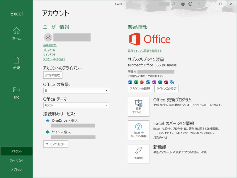237x178 pixels.
Task: Open the help question mark icon
Action: pos(199,4)
